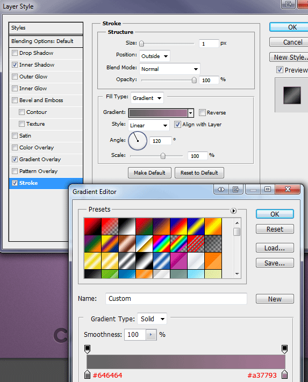Open the Fill Type dropdown

click(x=147, y=98)
